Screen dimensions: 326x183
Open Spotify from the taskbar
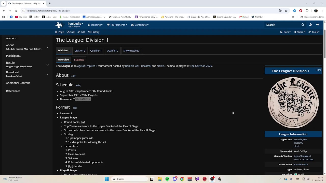coord(167,179)
